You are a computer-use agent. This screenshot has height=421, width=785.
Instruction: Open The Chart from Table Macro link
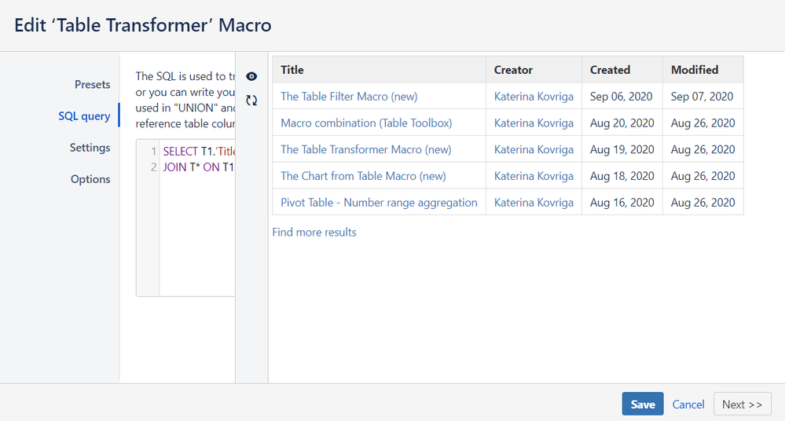point(363,176)
